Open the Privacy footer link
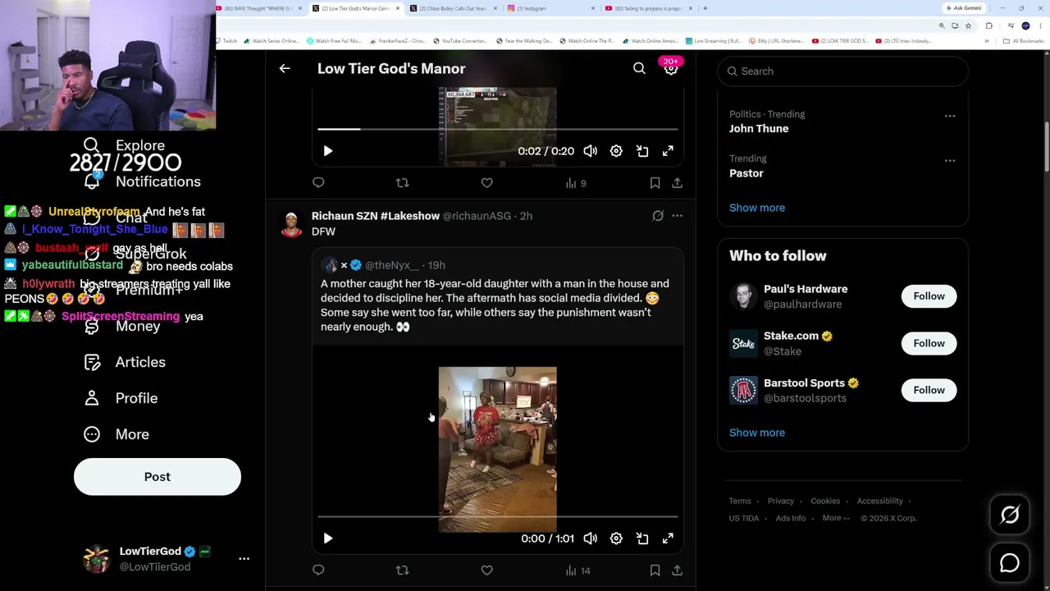This screenshot has height=591, width=1050. coord(781,501)
